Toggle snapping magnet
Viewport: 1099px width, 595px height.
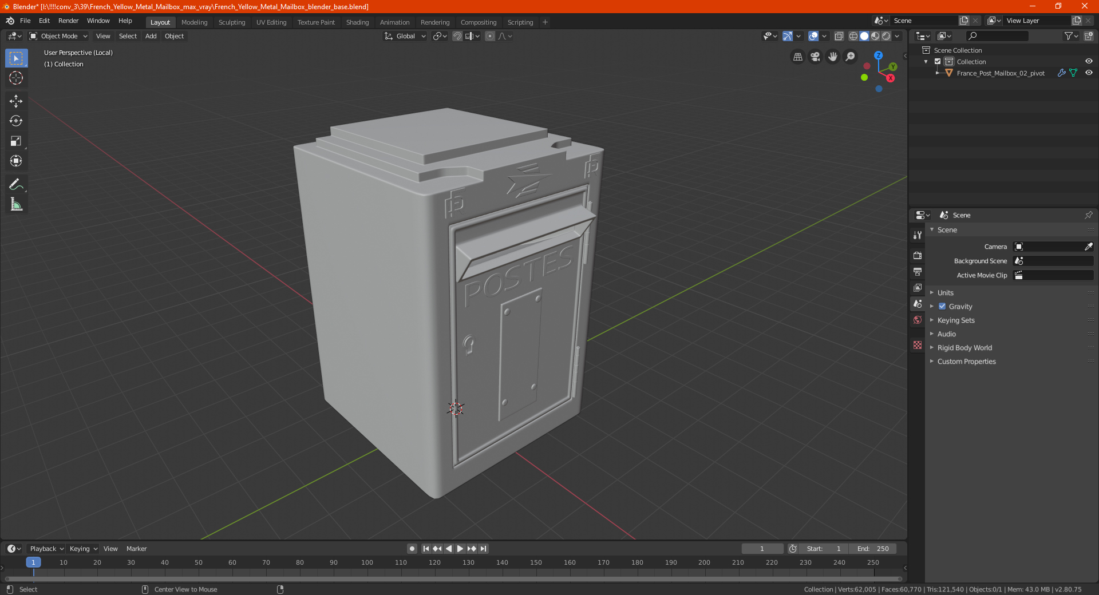click(457, 36)
